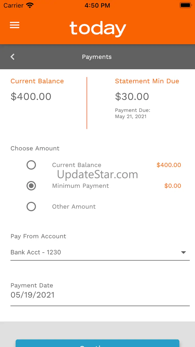
Task: Click the Payment Due May 21, 2021 text
Action: tap(132, 113)
